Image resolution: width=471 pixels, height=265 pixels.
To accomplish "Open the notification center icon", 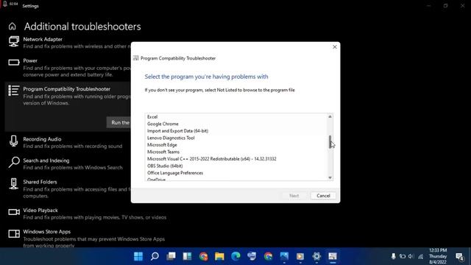I will point(459,257).
